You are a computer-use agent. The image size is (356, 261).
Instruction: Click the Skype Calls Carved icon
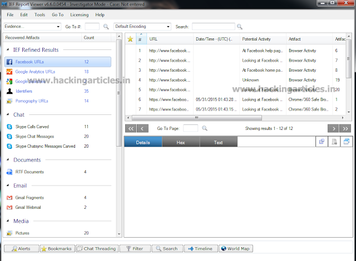coord(9,127)
